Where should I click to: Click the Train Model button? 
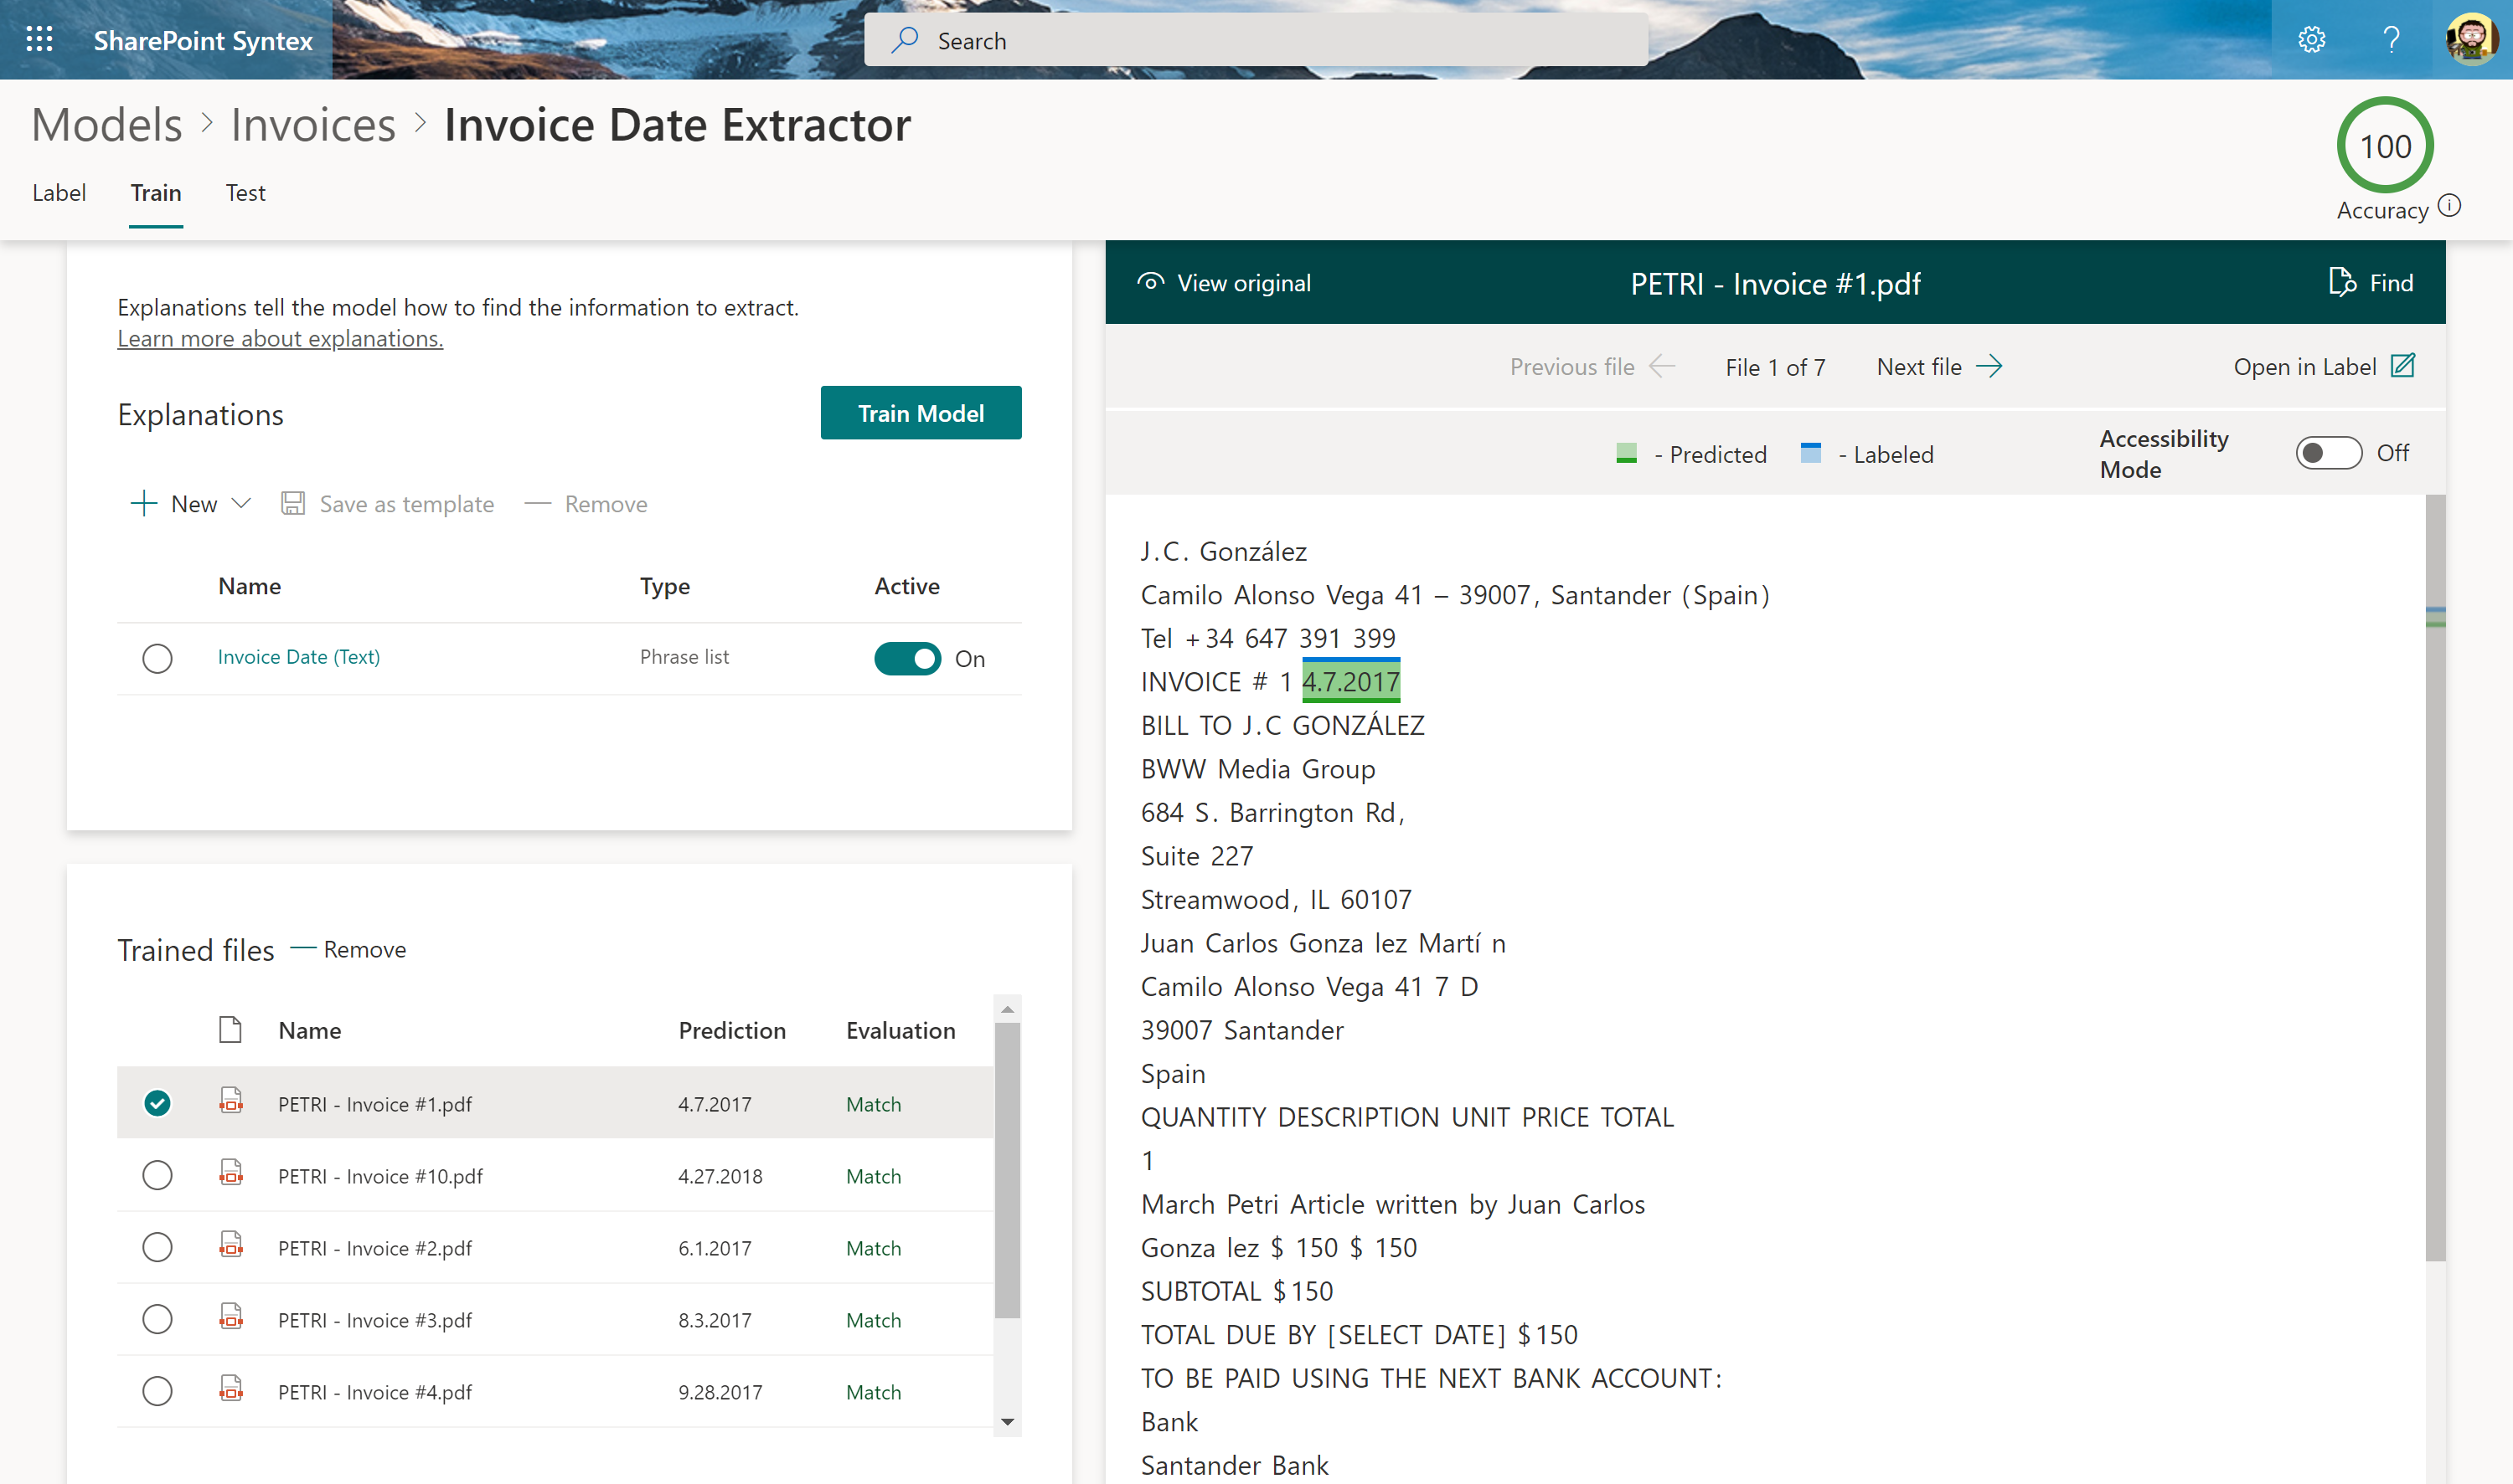(x=920, y=413)
